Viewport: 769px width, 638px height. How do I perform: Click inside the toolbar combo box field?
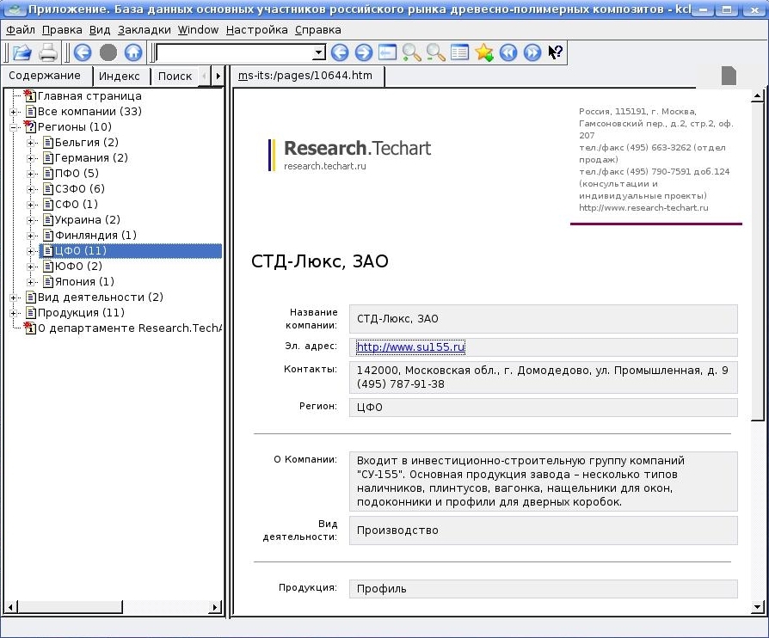[x=235, y=52]
